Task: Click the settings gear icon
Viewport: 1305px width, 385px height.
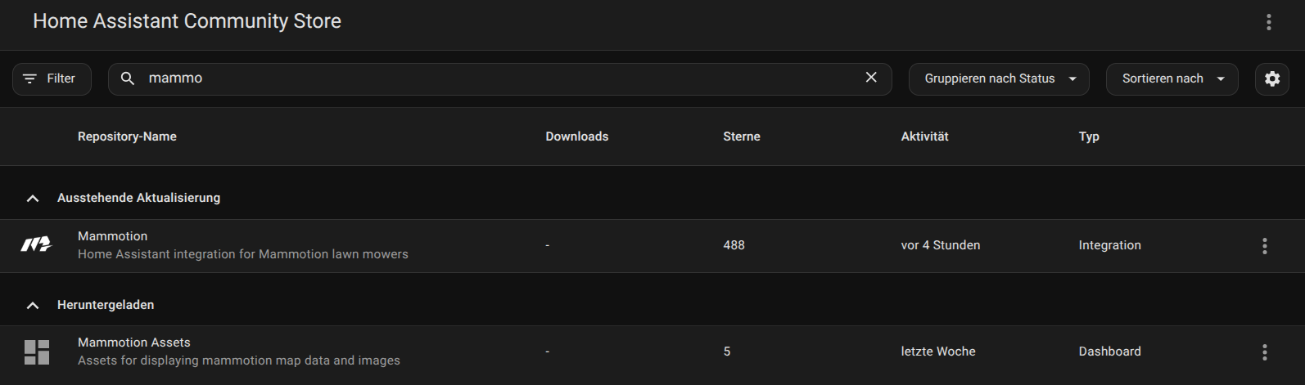Action: tap(1271, 78)
